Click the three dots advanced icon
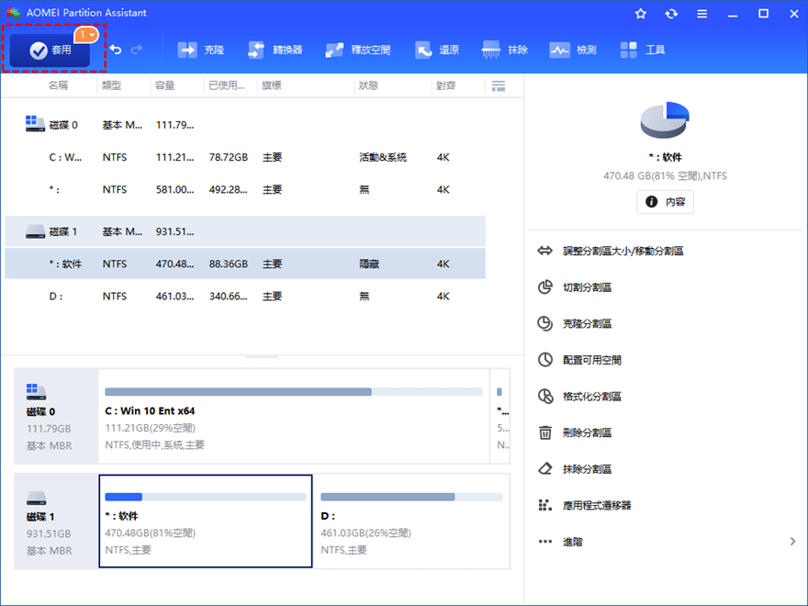This screenshot has height=606, width=808. [545, 542]
